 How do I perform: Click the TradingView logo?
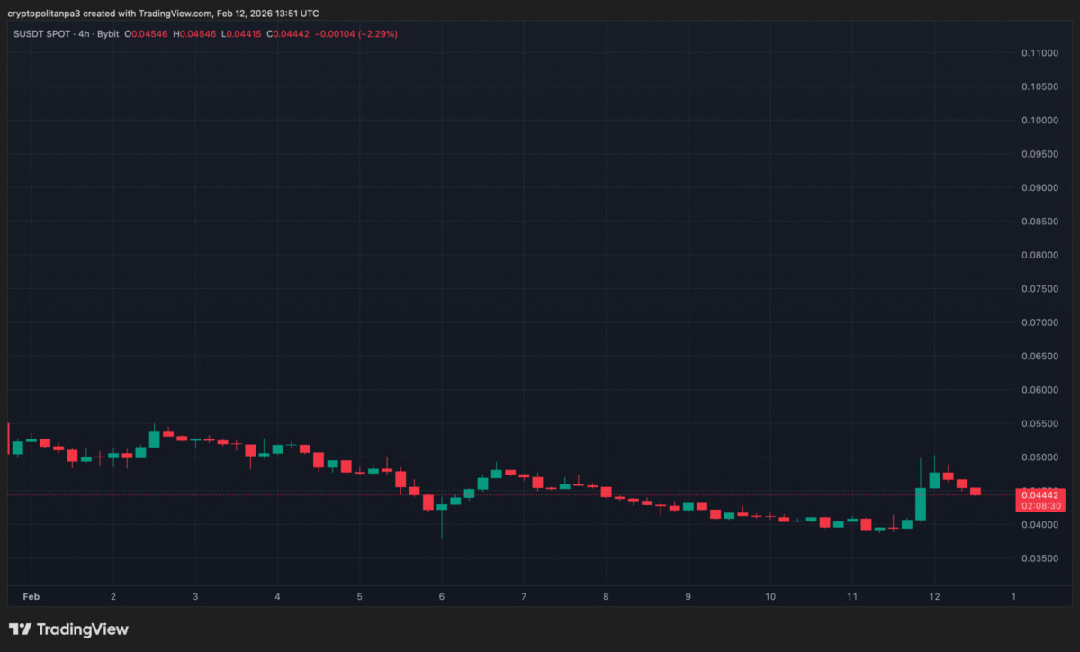coord(67,629)
